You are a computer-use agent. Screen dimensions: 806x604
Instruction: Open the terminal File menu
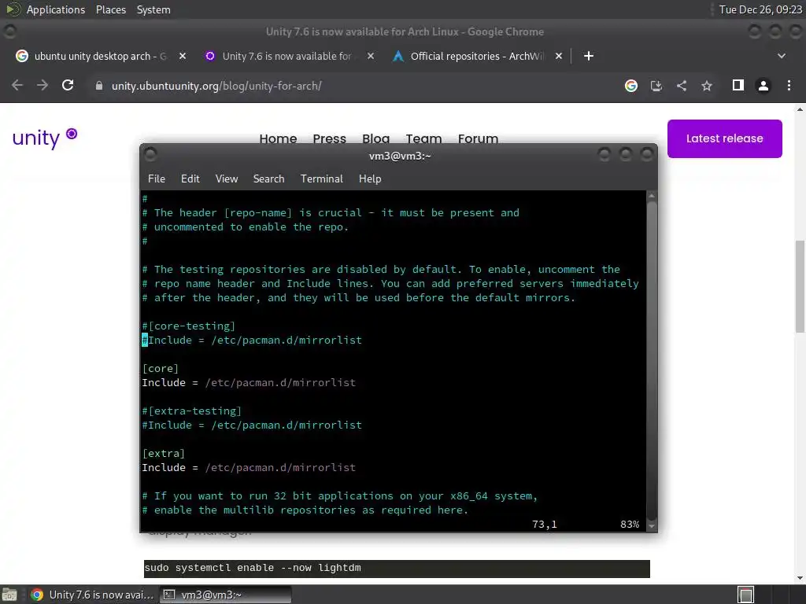click(157, 179)
